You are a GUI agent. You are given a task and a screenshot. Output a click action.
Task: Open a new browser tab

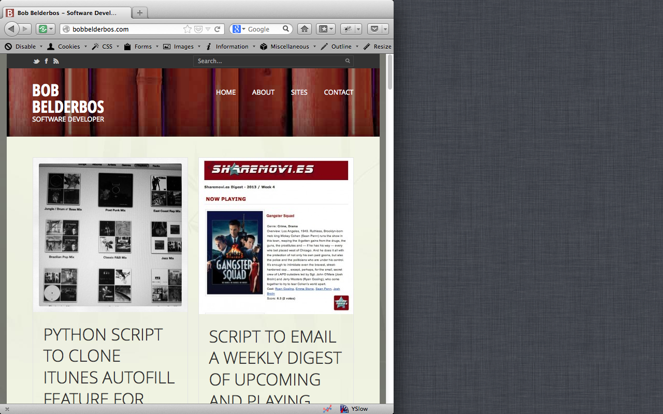pos(139,13)
